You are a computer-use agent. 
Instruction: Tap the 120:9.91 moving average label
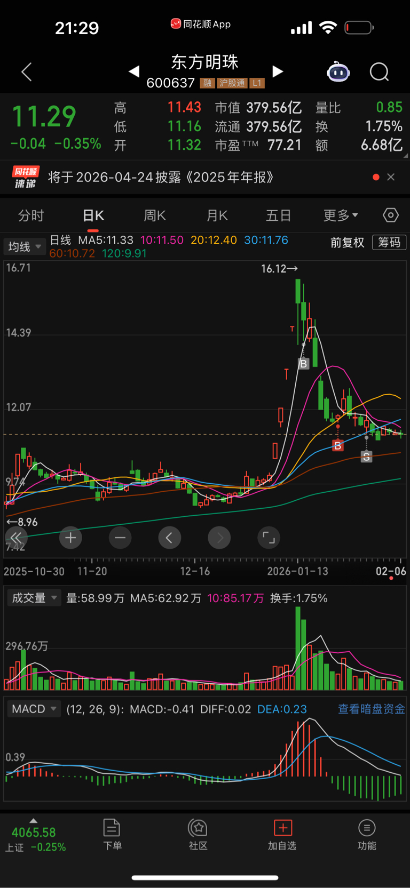click(x=124, y=253)
